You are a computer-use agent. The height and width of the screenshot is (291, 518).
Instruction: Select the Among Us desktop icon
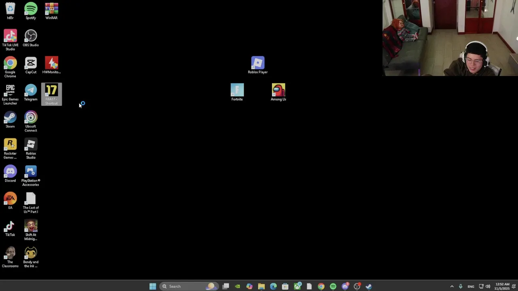(278, 93)
